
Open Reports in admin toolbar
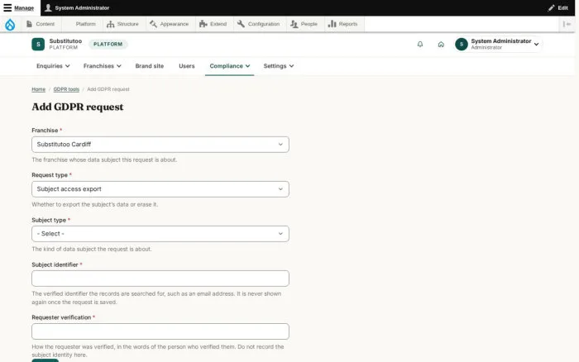(x=343, y=24)
